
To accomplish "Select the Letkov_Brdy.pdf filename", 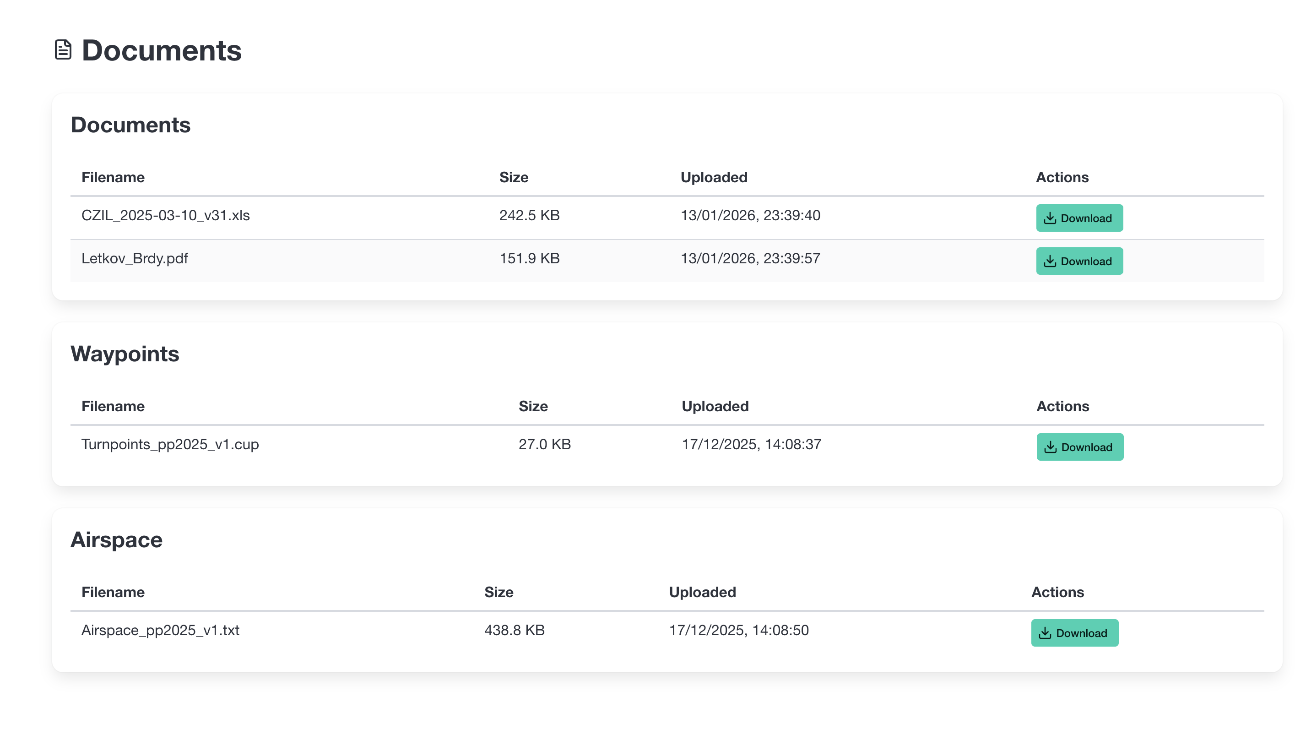I will tap(134, 258).
